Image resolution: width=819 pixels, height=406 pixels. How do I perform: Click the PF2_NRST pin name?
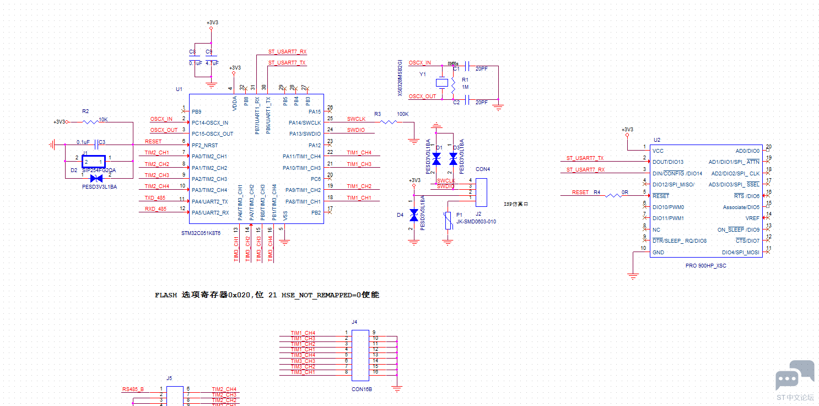204,145
